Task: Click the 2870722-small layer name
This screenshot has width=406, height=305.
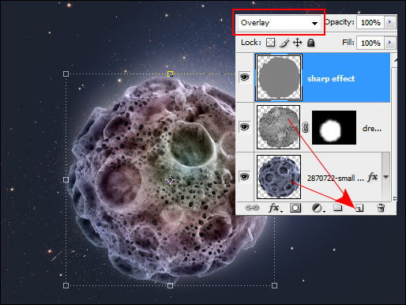Action: pos(336,179)
